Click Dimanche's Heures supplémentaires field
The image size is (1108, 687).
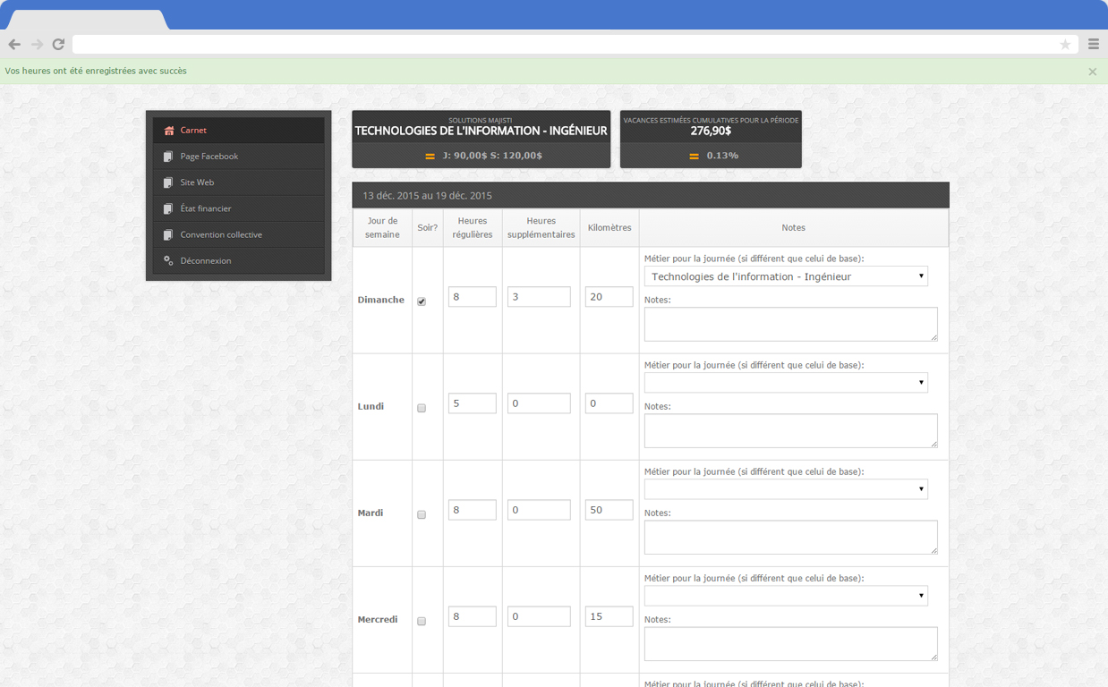(x=538, y=297)
